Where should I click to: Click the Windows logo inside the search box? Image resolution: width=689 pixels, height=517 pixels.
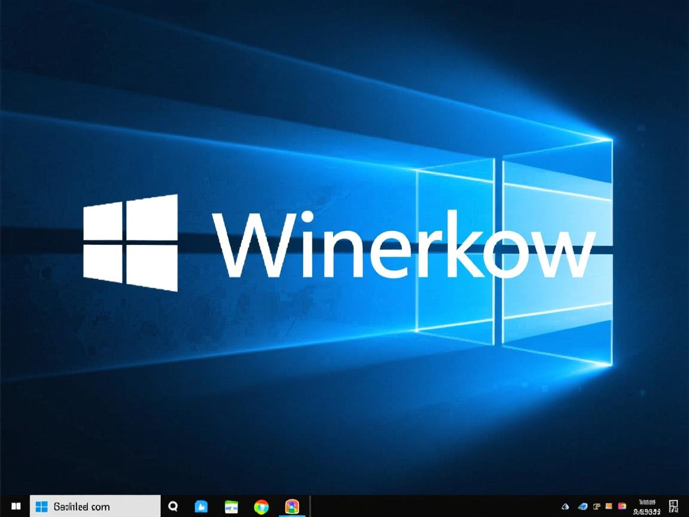[42, 506]
